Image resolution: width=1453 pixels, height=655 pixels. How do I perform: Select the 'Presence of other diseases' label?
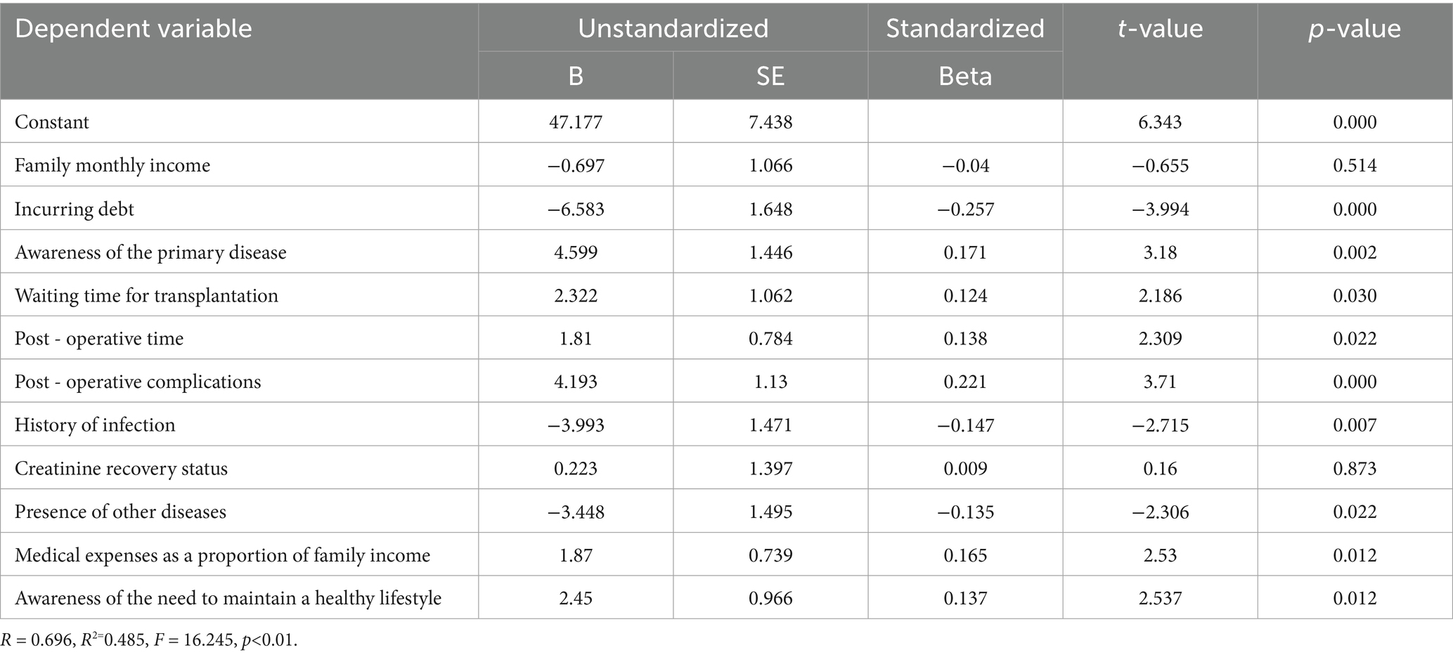[120, 512]
